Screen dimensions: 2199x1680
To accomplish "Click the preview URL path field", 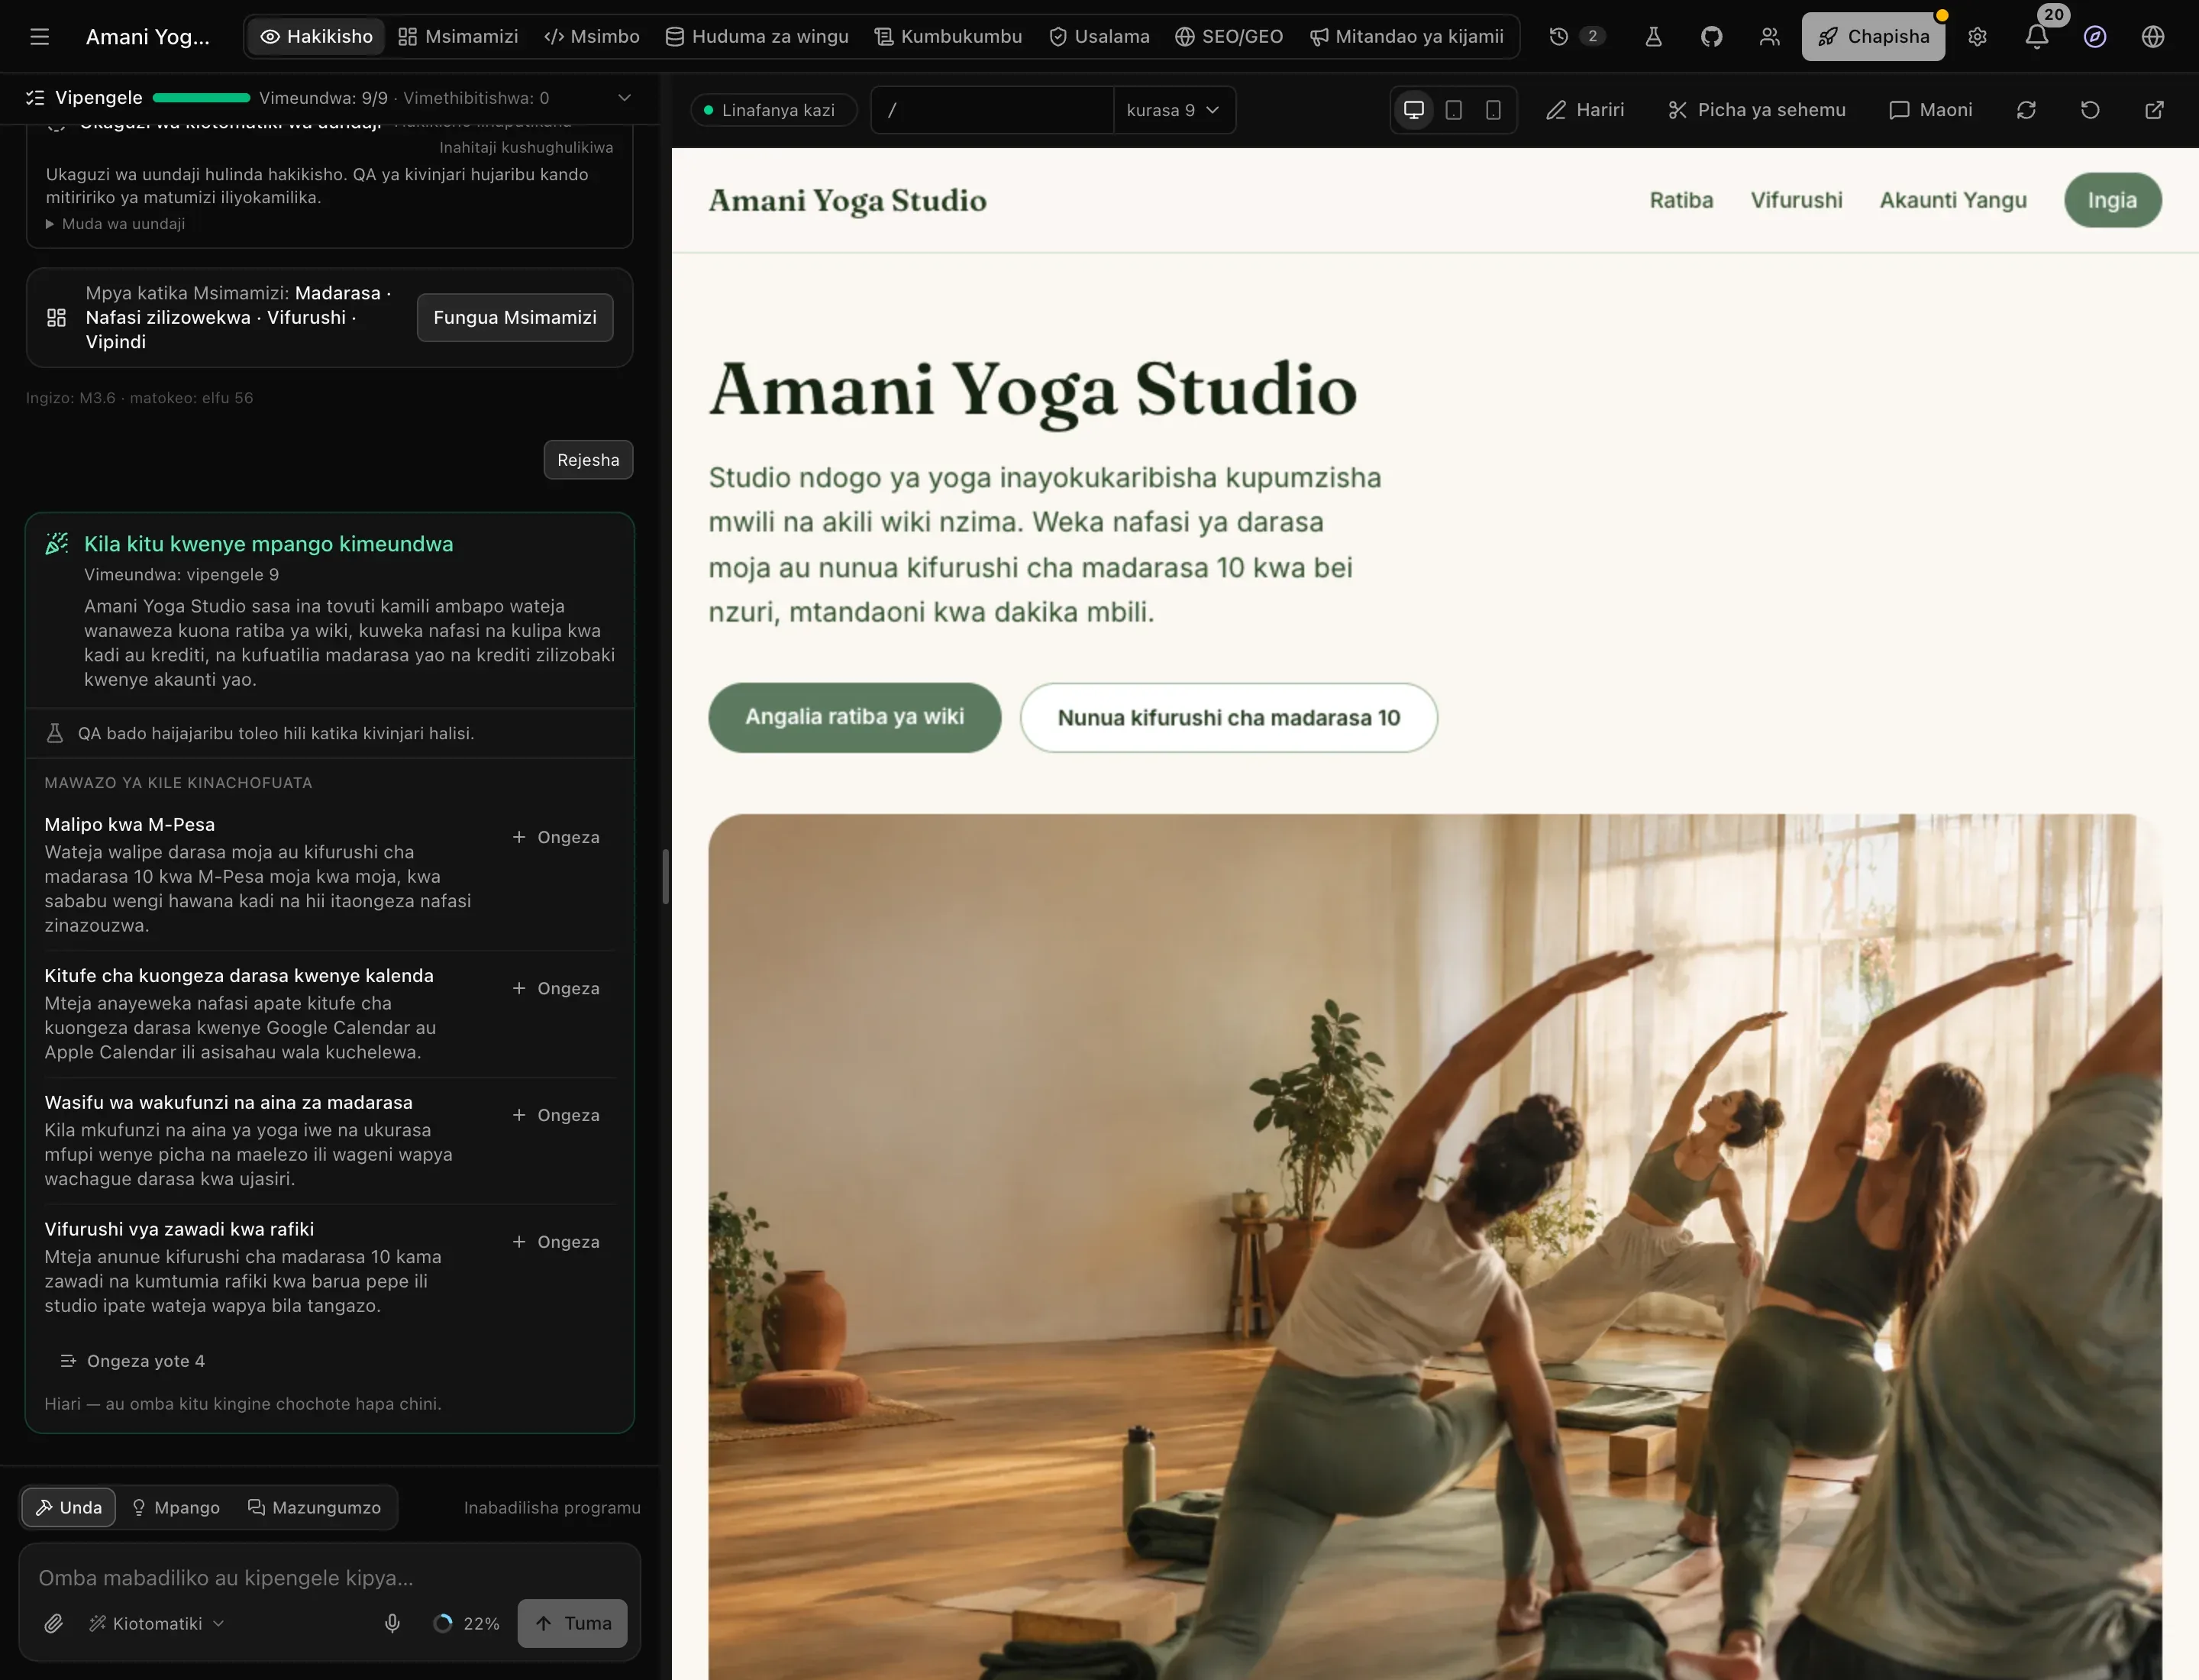I will click(x=992, y=110).
